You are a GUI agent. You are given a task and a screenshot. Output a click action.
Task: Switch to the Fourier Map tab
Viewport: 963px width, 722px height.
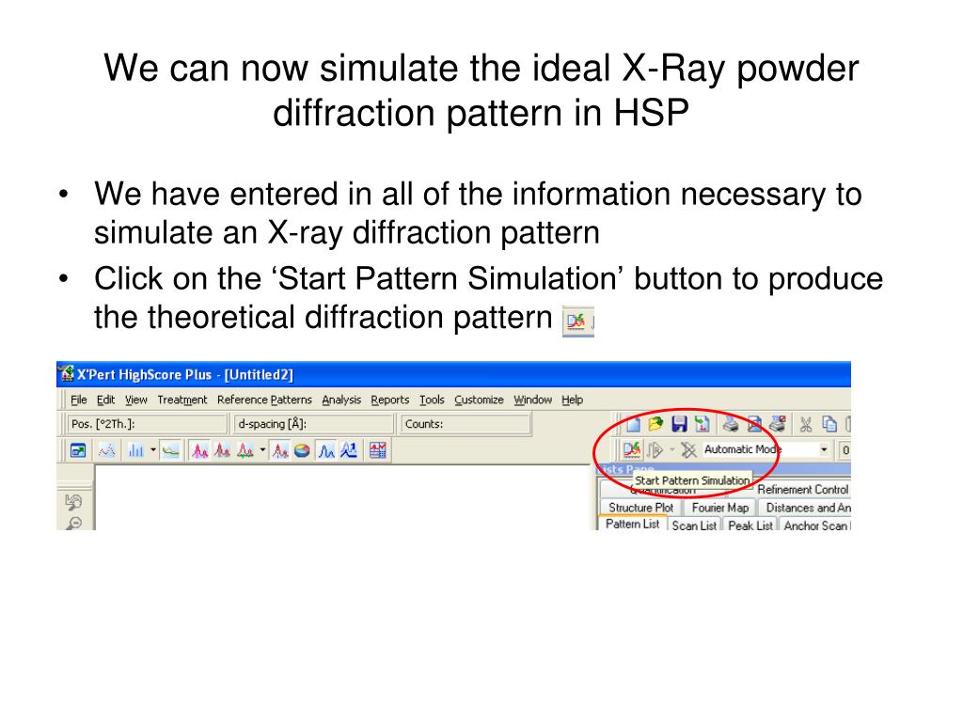(x=719, y=508)
